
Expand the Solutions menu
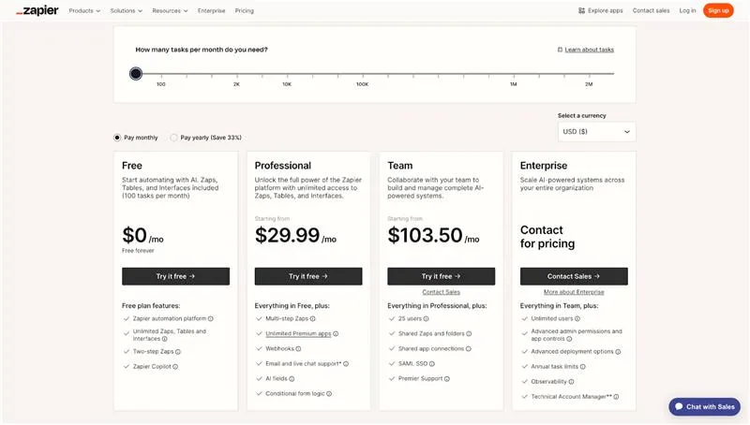(126, 10)
